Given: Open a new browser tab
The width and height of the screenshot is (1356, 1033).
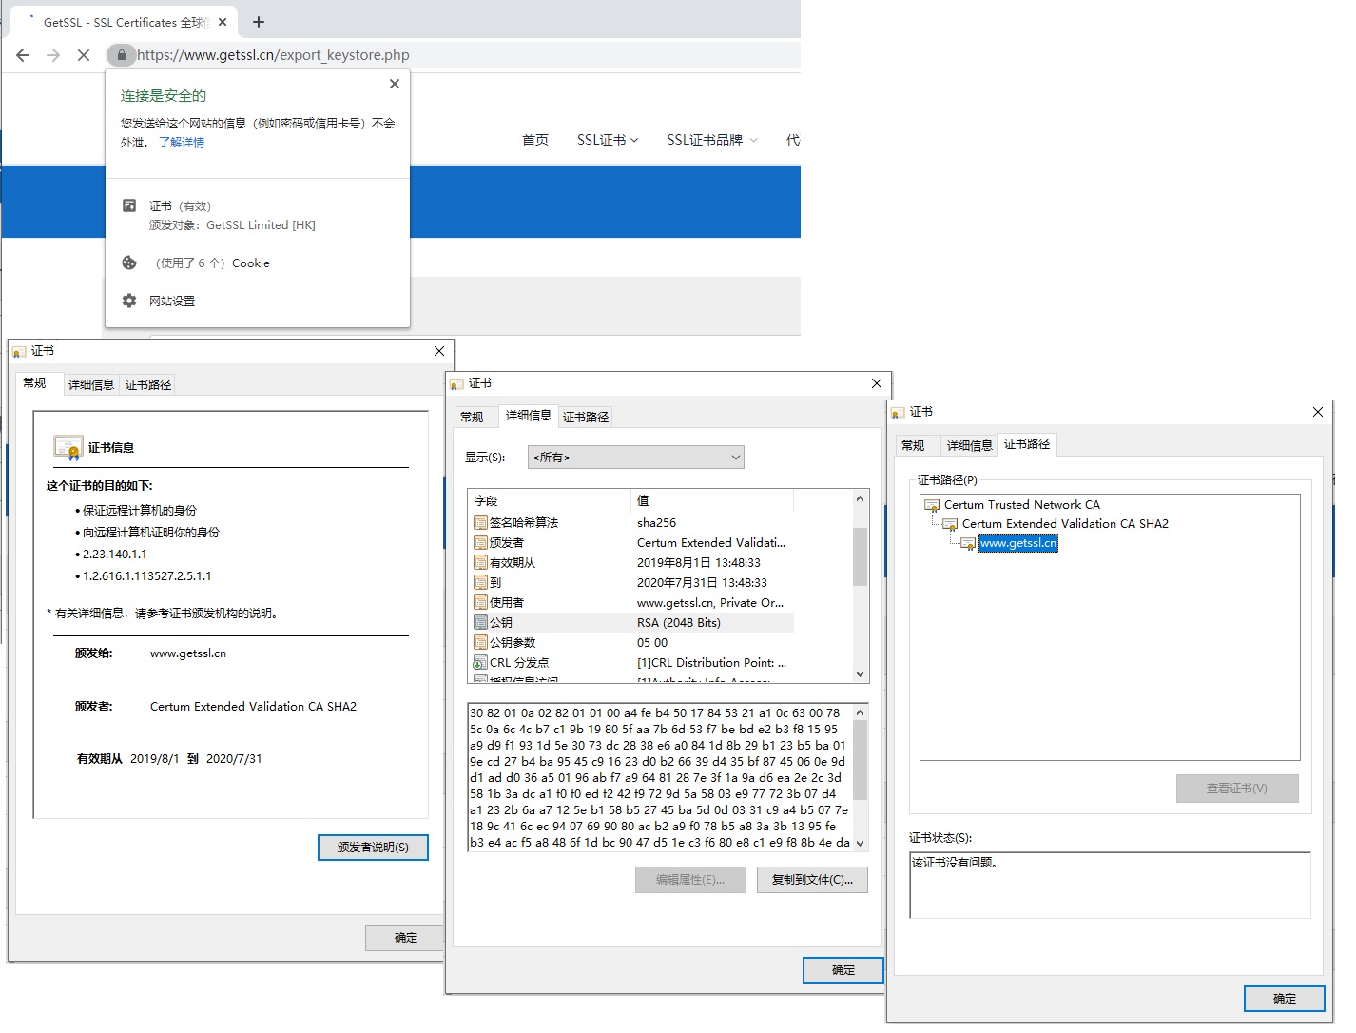Looking at the screenshot, I should click(259, 22).
